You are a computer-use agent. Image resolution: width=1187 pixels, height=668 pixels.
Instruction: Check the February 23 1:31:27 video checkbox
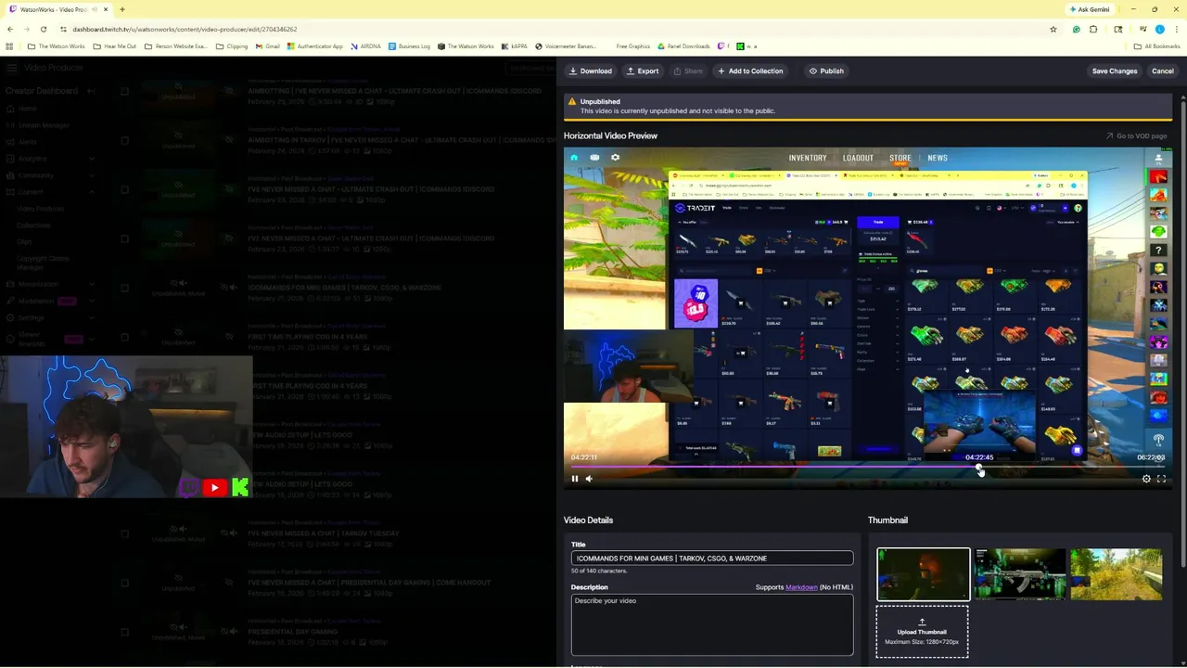click(124, 239)
